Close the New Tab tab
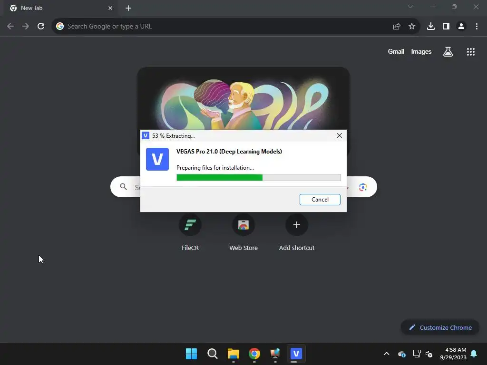Screen dimensions: 487x365 [x=110, y=8]
